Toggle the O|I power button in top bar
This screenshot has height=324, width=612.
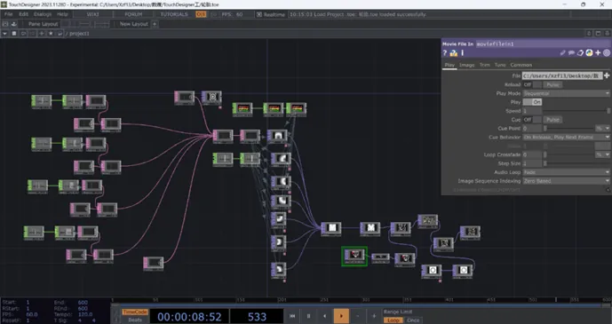201,14
